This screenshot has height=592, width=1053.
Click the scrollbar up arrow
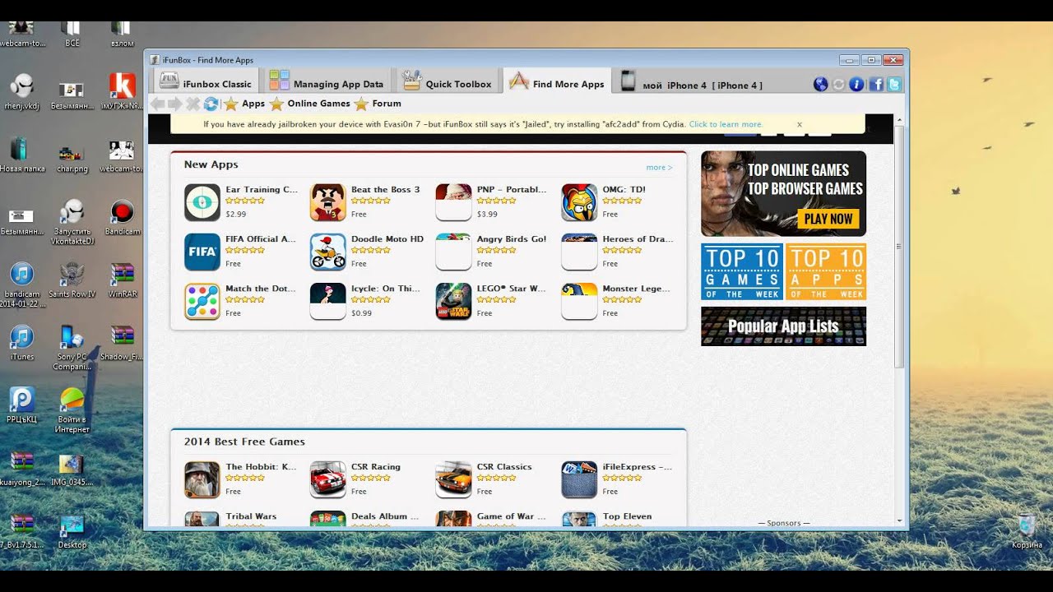tap(898, 120)
